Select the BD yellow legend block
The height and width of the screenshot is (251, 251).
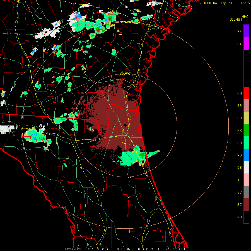click(x=246, y=118)
